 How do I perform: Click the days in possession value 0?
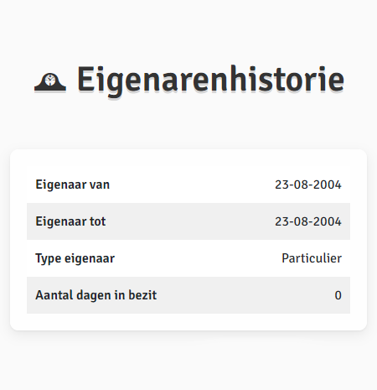tap(338, 295)
